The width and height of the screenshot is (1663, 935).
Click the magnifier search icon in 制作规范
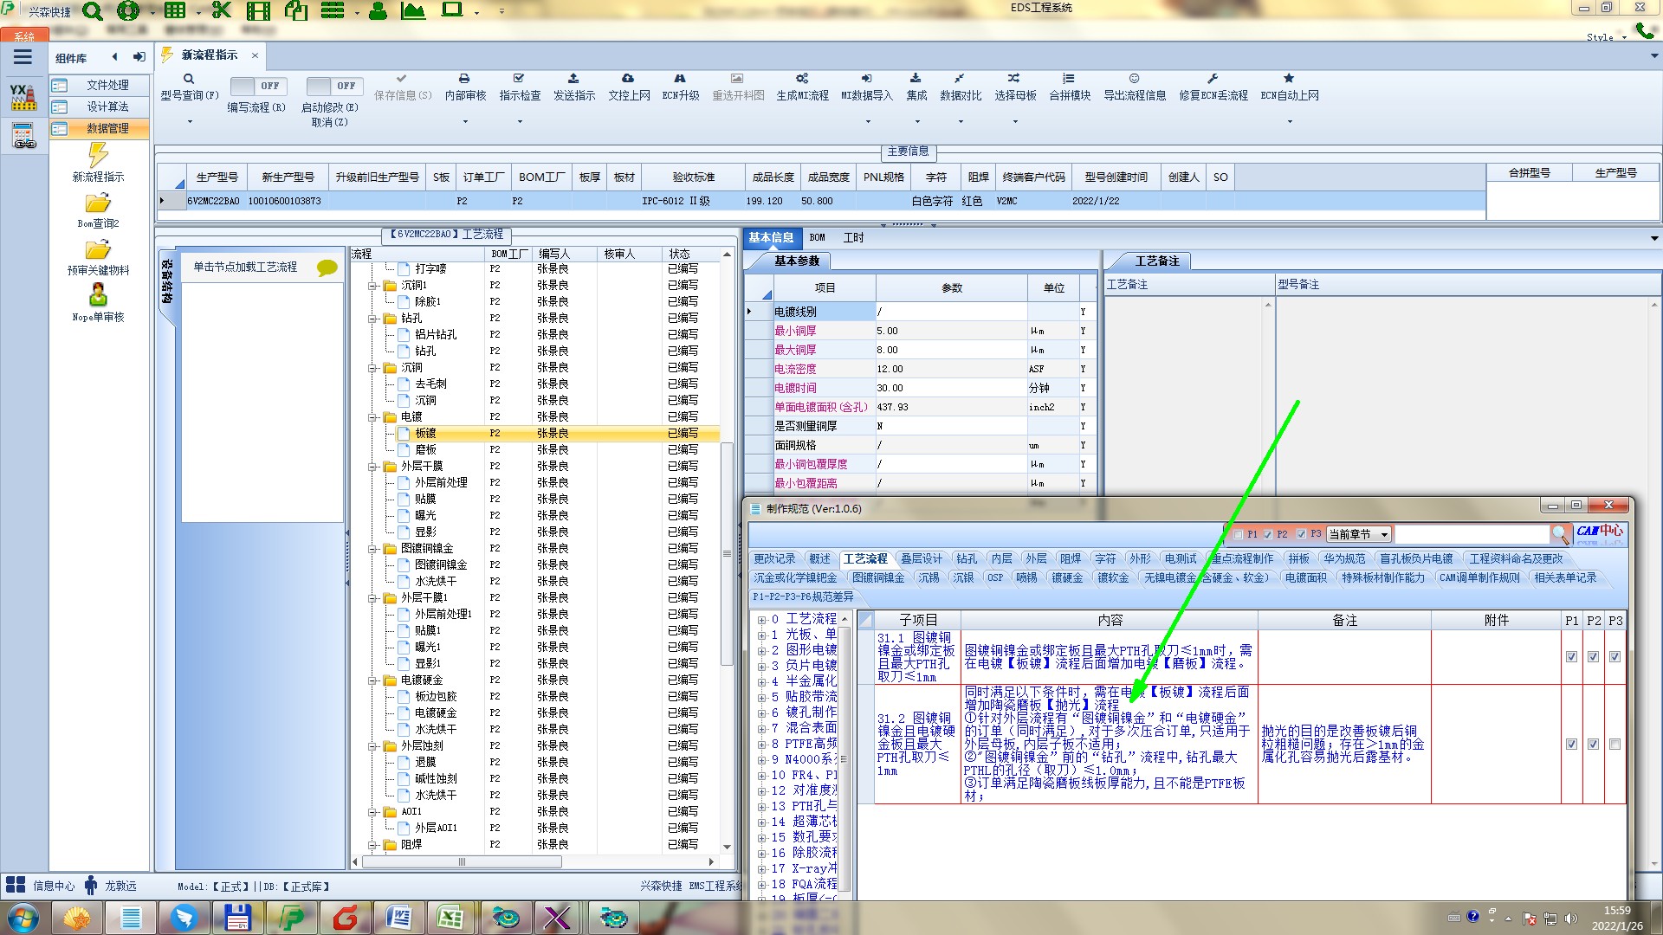(x=1560, y=534)
